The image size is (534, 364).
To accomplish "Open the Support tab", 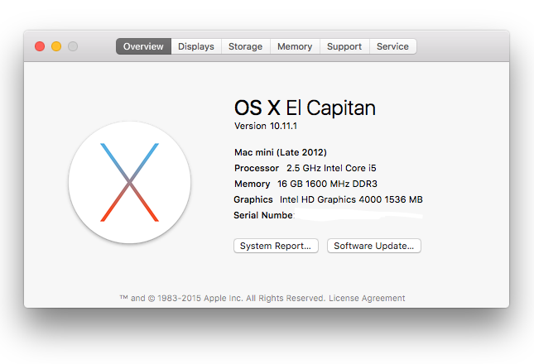I will pos(344,46).
